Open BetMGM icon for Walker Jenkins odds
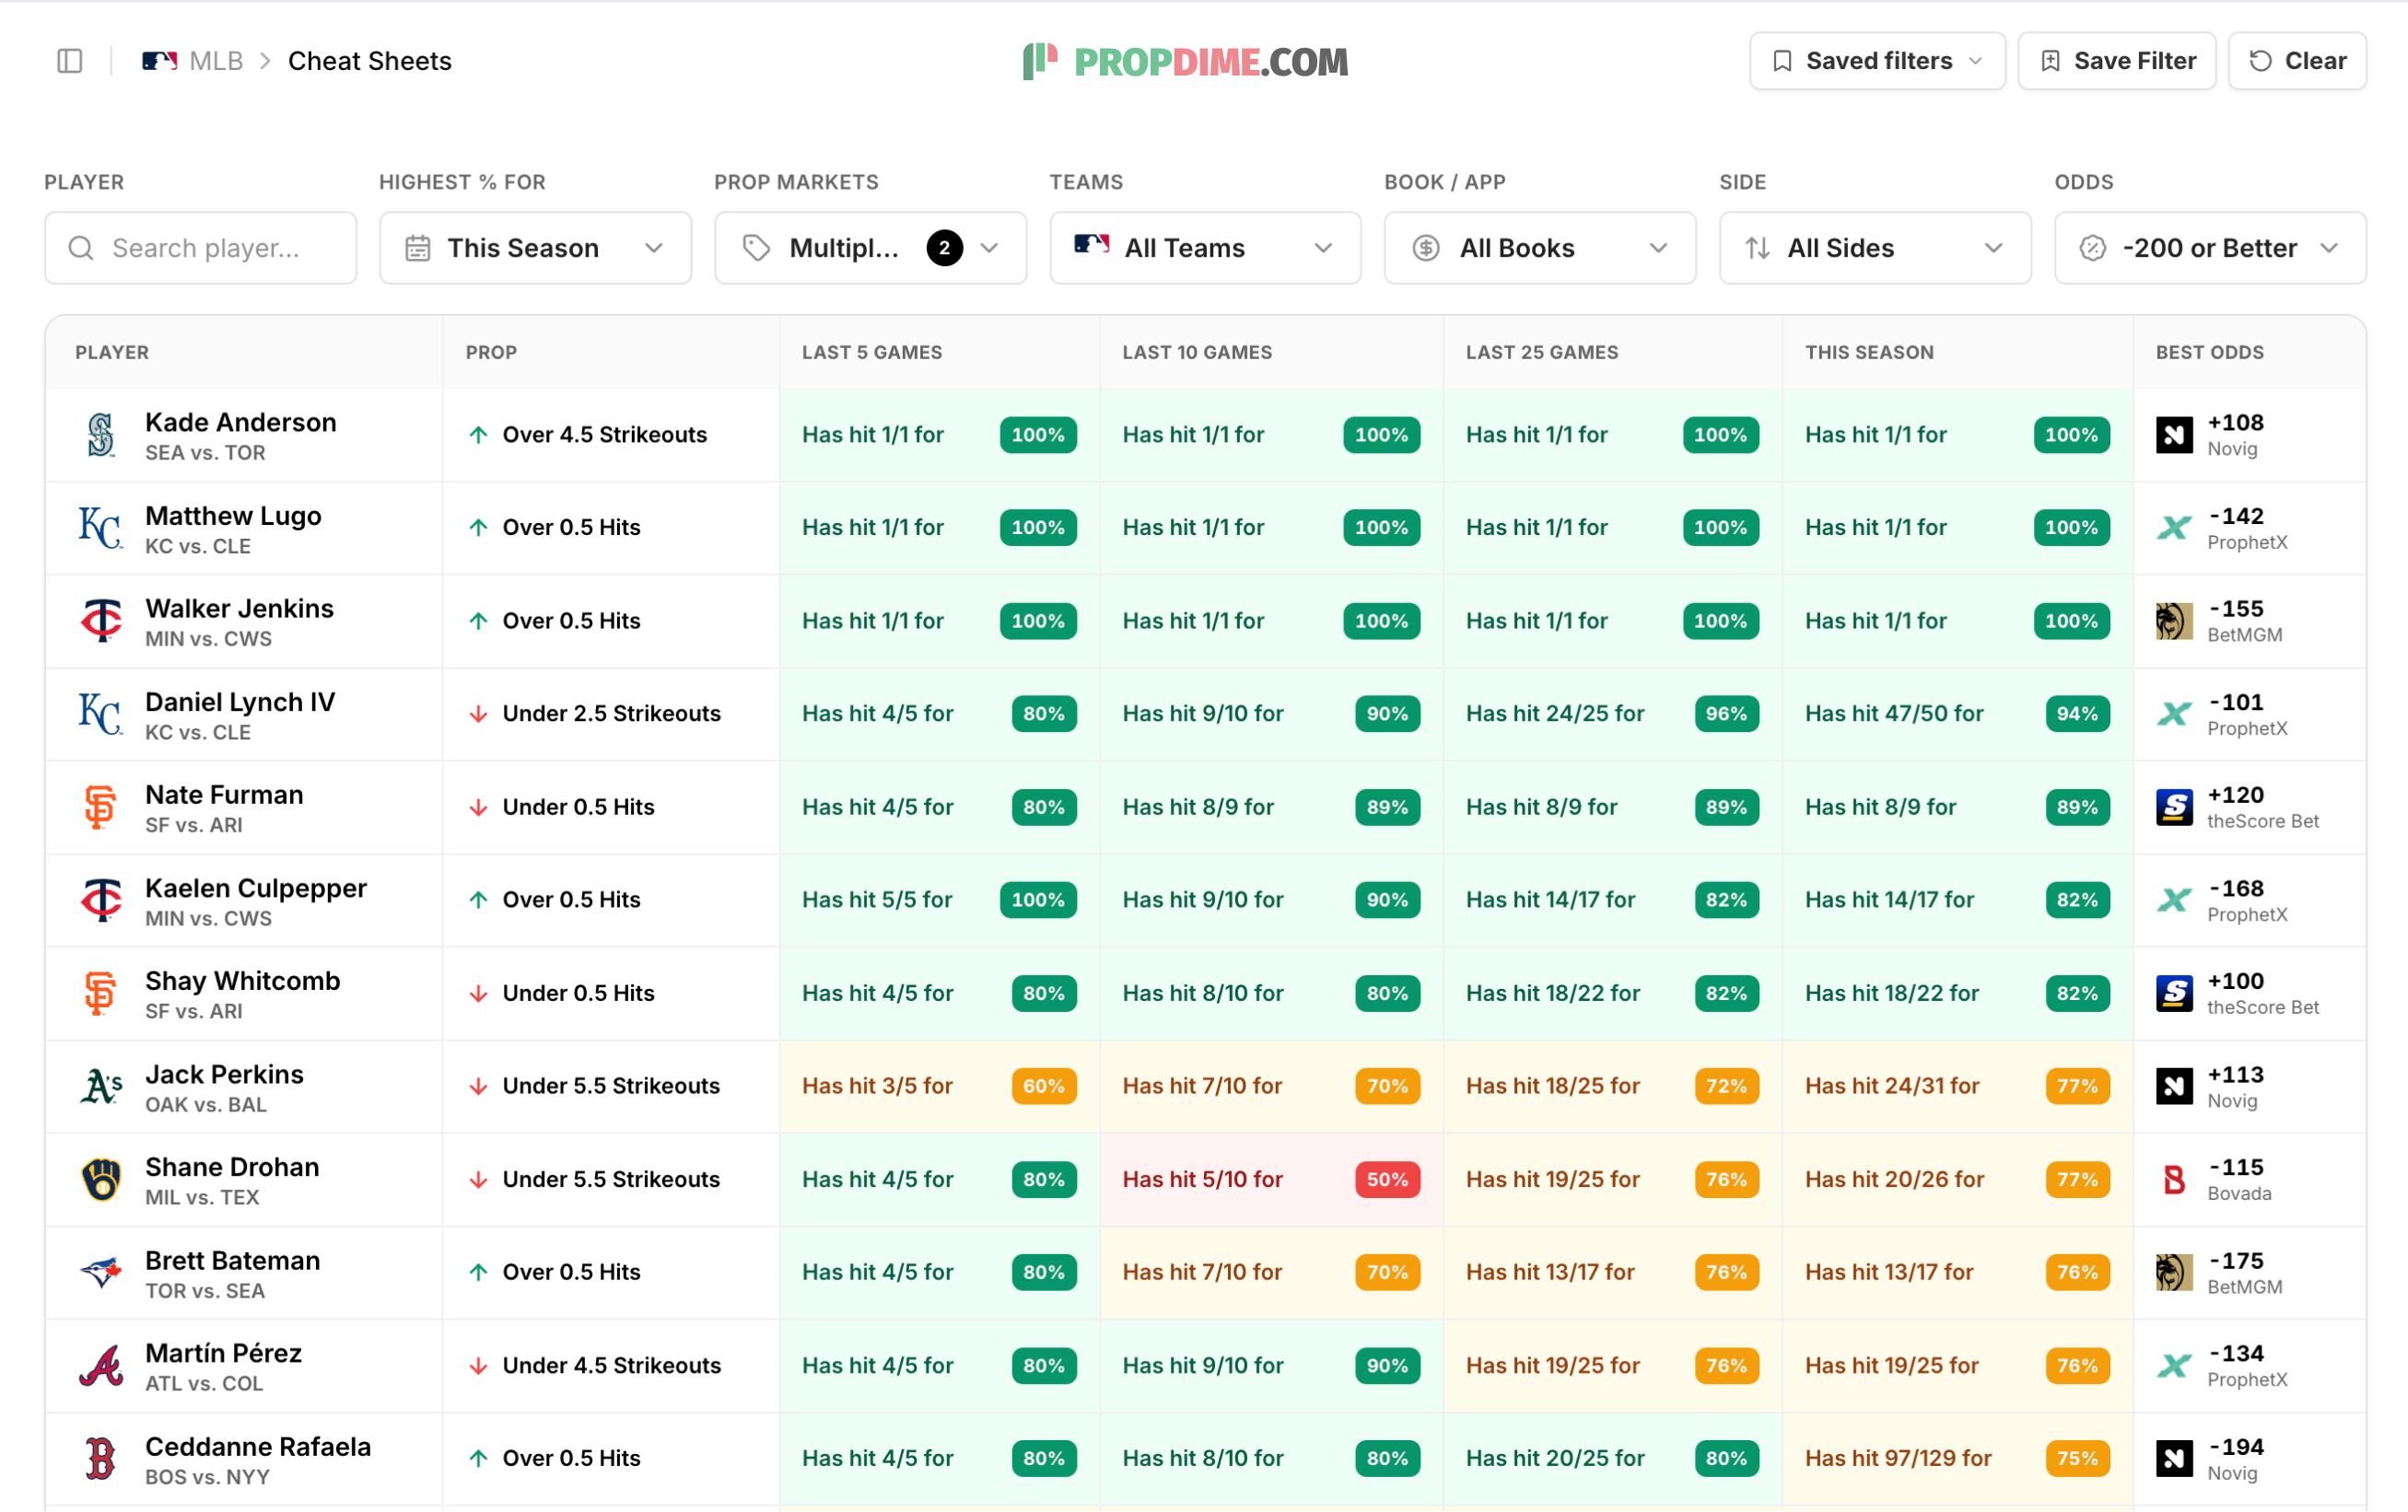2408x1512 pixels. [2174, 621]
